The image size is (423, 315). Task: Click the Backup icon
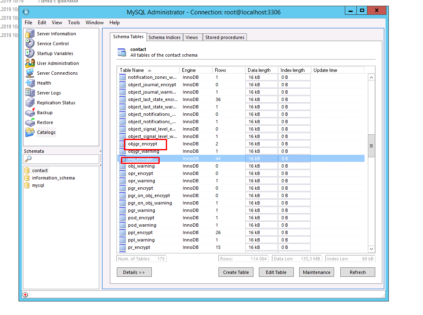30,113
